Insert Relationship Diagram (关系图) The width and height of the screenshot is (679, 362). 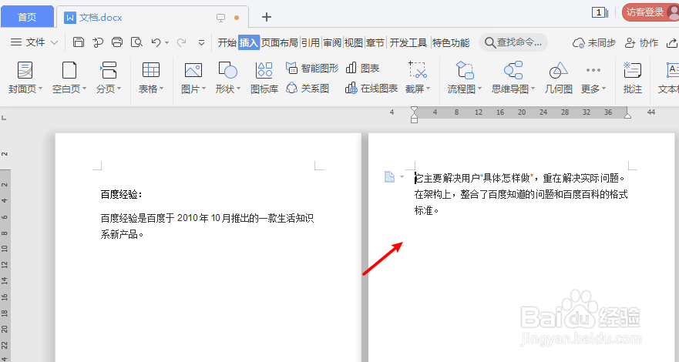pyautogui.click(x=308, y=89)
